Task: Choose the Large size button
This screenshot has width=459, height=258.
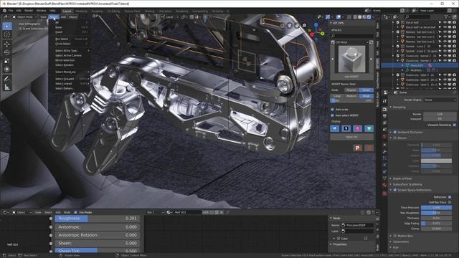Action: click(x=337, y=96)
